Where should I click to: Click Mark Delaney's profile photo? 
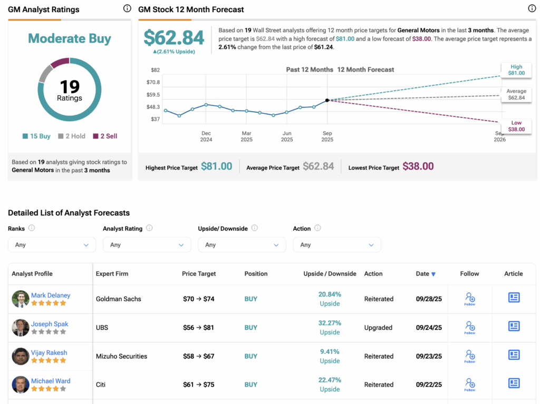[21, 299]
